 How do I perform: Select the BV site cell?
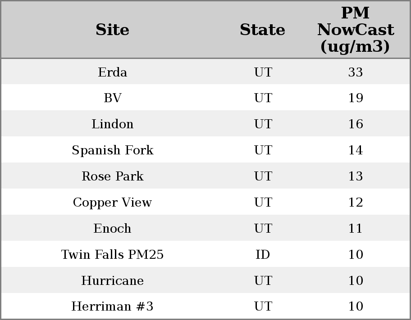113,98
